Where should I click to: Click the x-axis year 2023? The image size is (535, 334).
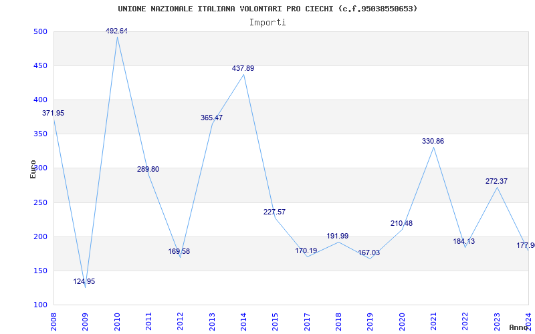click(497, 321)
